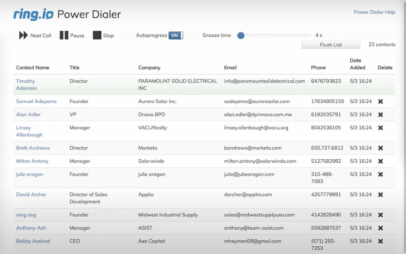The height and width of the screenshot is (254, 406).
Task: Remove Milton Antony from the dial list
Action: pos(380,161)
